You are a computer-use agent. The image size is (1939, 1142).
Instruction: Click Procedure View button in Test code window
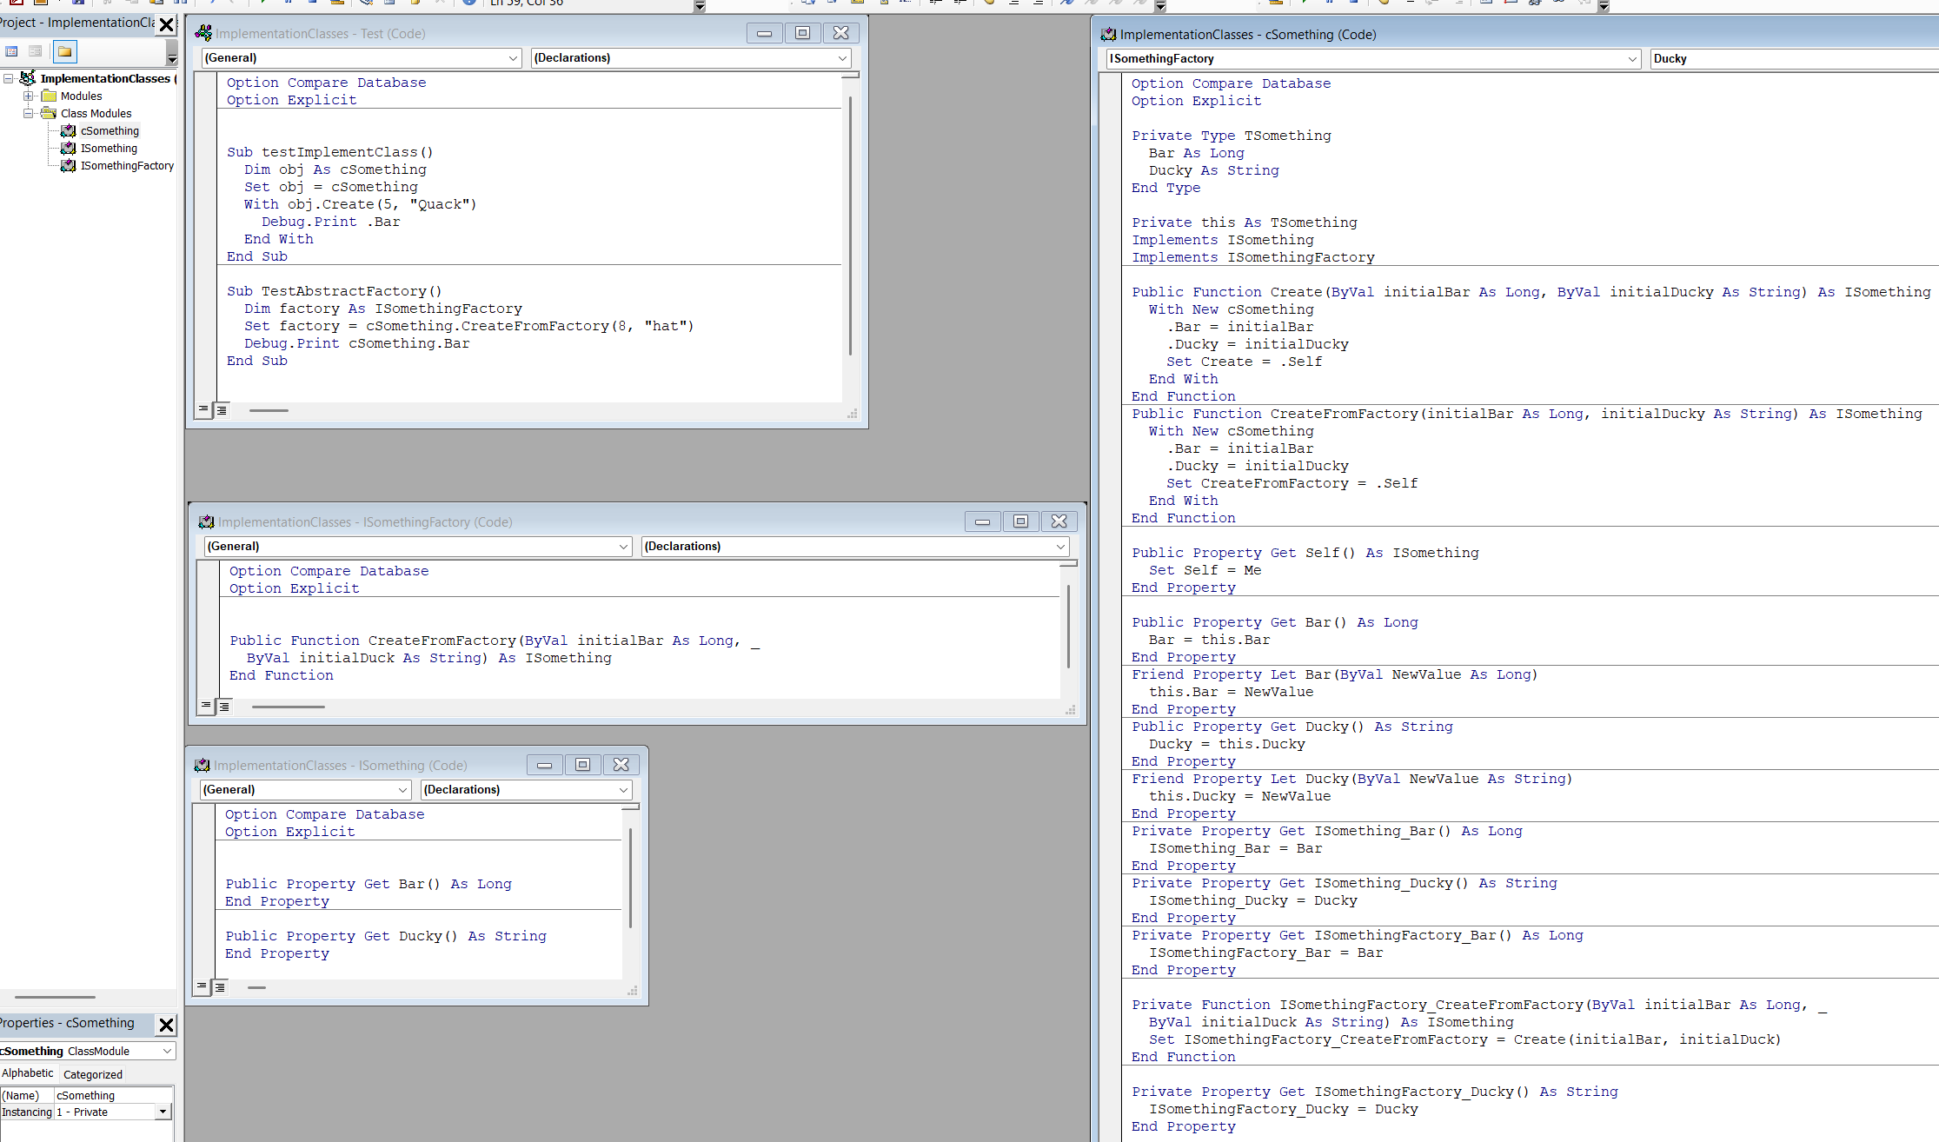pyautogui.click(x=203, y=409)
